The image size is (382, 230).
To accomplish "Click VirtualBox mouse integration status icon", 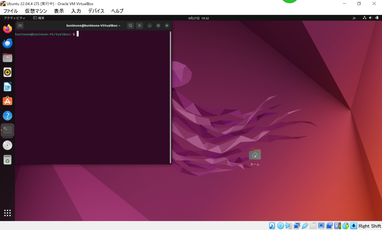I will [x=346, y=226].
